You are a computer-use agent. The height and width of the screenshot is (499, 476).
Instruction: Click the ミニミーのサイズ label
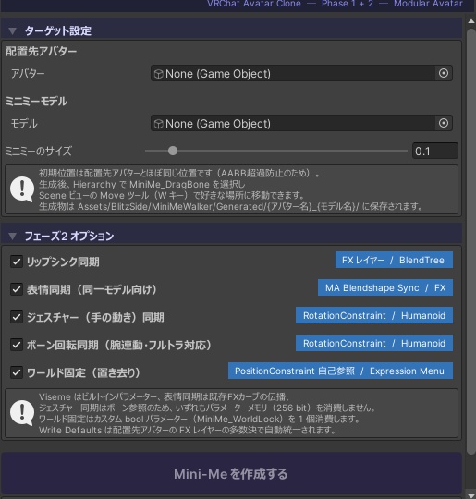pyautogui.click(x=39, y=151)
